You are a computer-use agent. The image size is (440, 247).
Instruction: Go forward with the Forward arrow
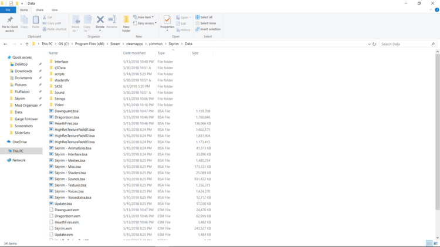14,44
